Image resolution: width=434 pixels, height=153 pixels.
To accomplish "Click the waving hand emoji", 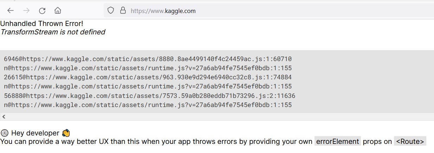I will click(x=66, y=133).
